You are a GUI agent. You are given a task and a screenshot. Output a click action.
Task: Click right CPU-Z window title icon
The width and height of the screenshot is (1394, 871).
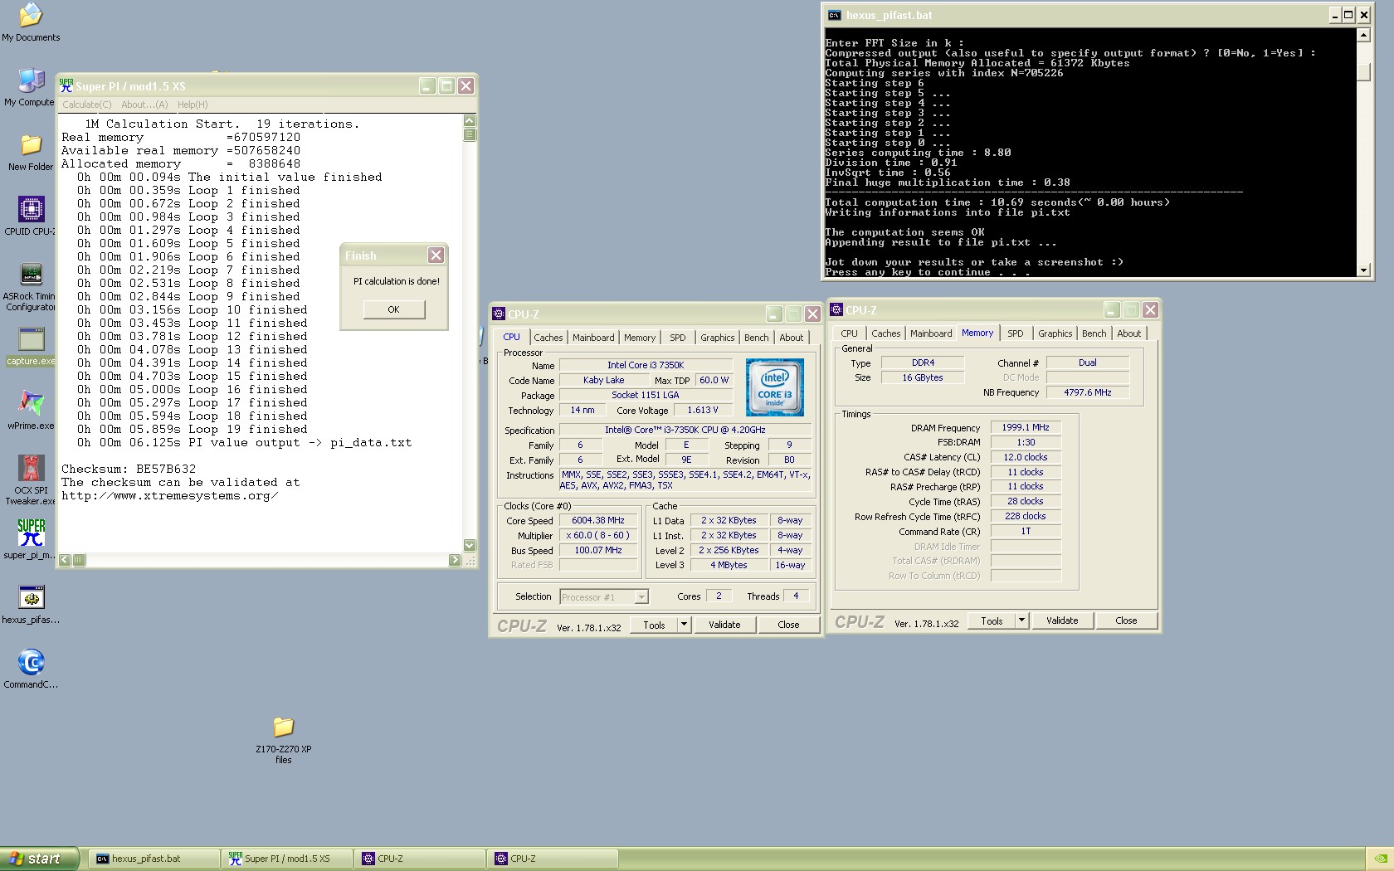[836, 309]
